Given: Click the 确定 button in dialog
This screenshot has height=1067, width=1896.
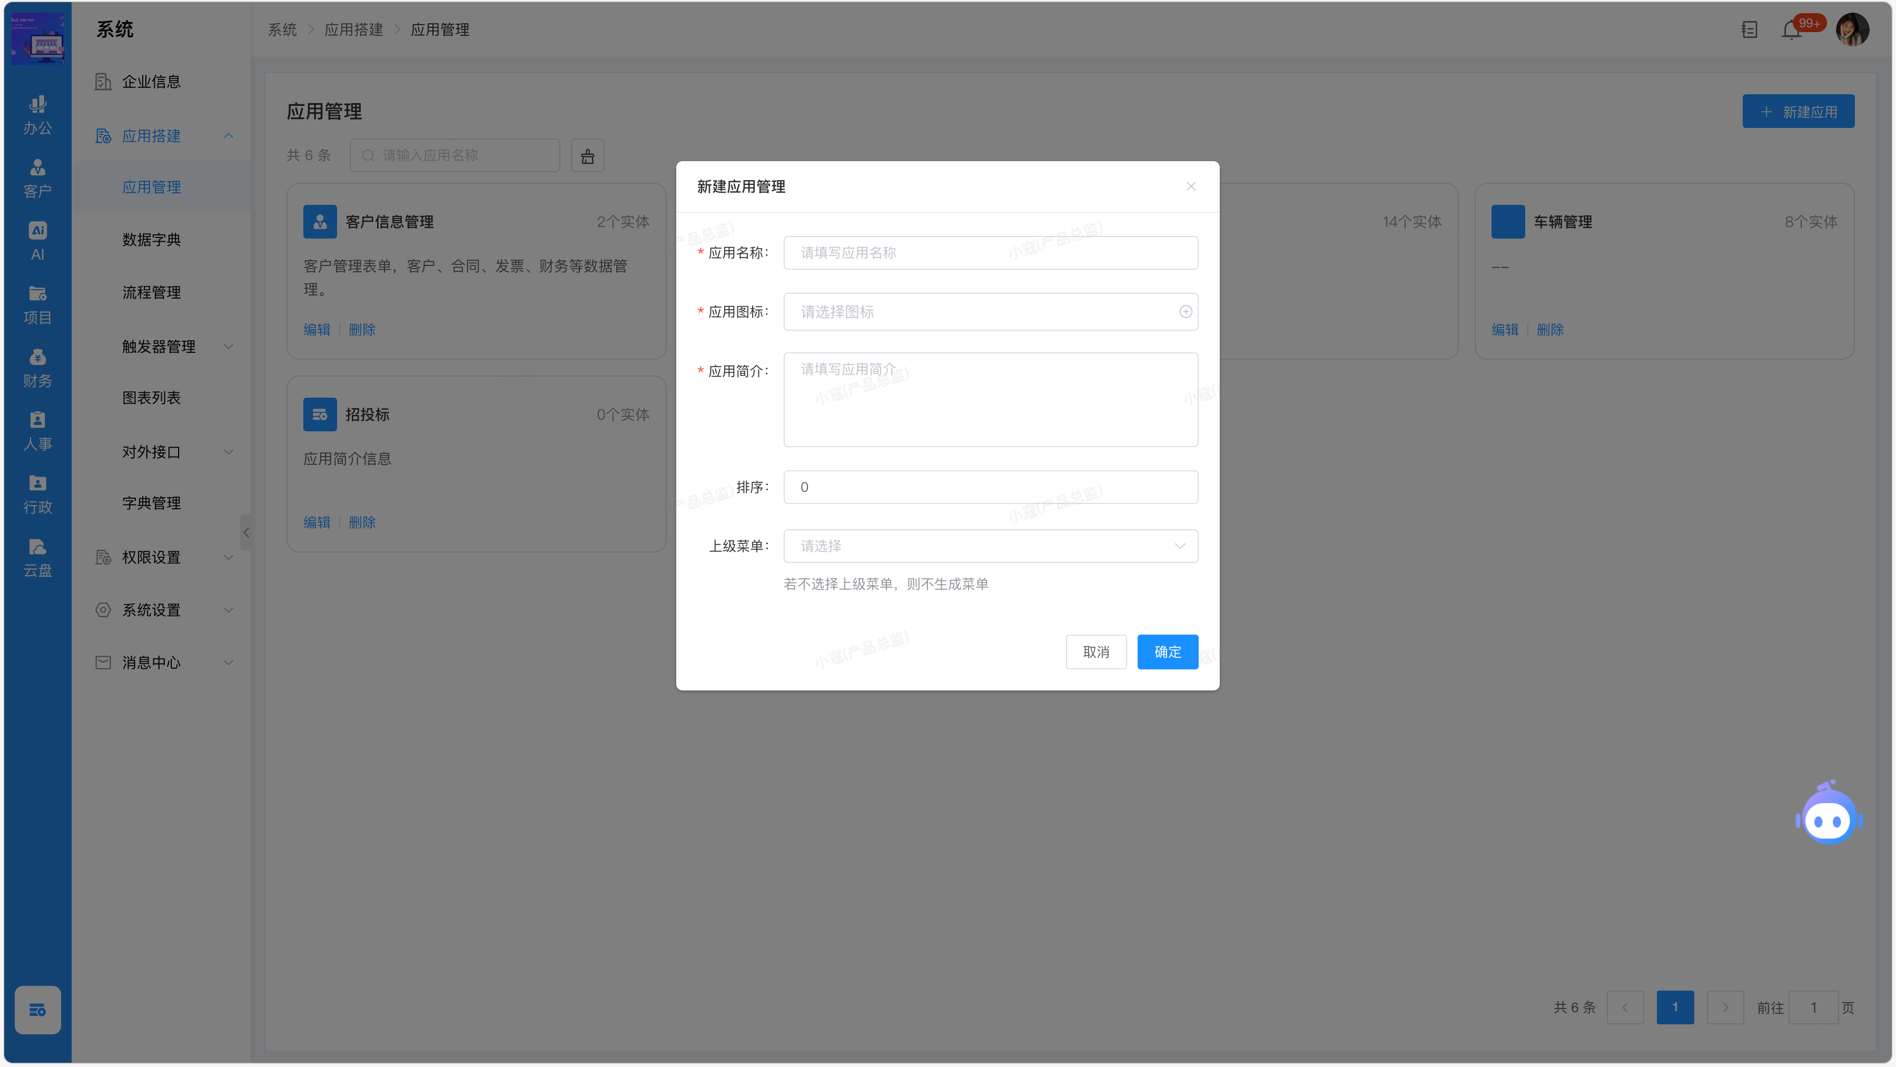Looking at the screenshot, I should [1167, 652].
